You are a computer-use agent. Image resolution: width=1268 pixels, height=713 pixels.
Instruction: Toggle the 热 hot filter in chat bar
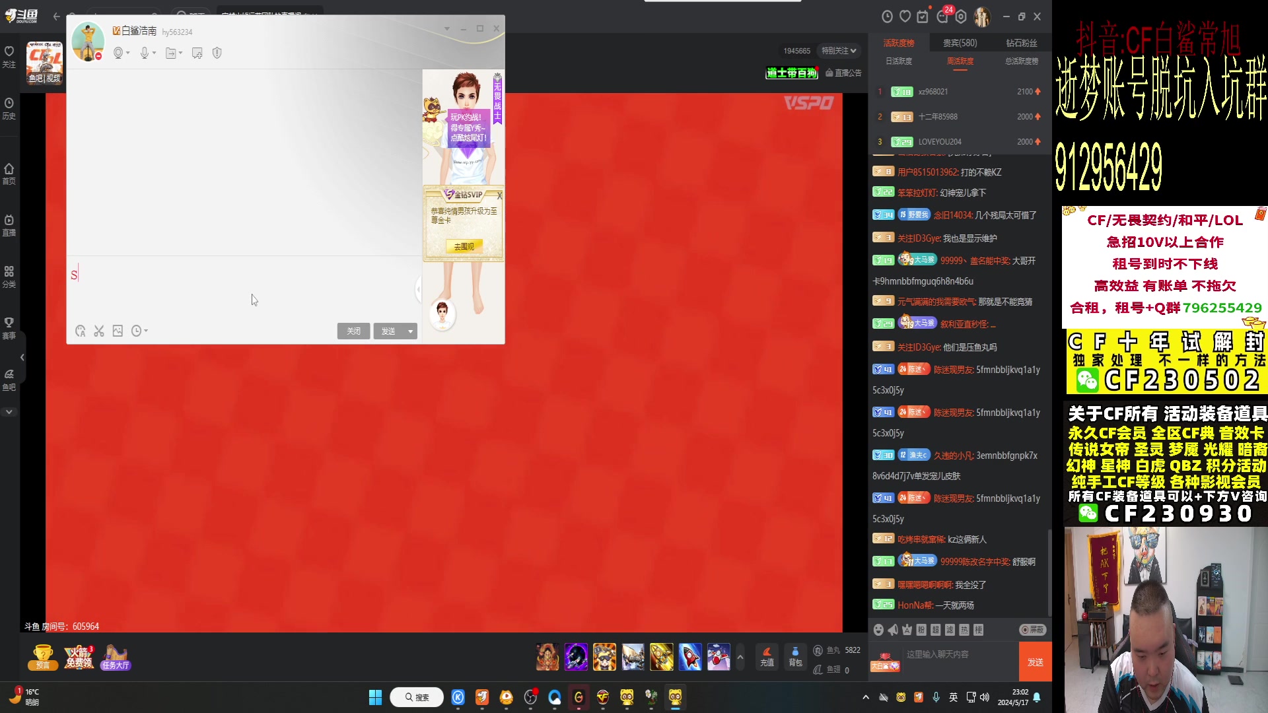point(964,630)
